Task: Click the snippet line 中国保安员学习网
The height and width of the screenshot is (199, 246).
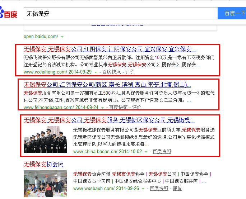Action: pos(92,181)
